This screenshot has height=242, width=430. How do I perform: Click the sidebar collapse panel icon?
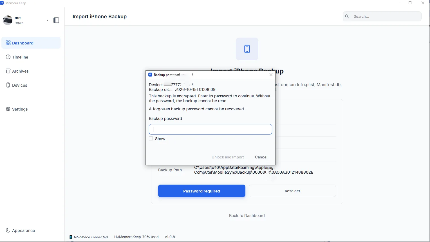[x=56, y=20]
